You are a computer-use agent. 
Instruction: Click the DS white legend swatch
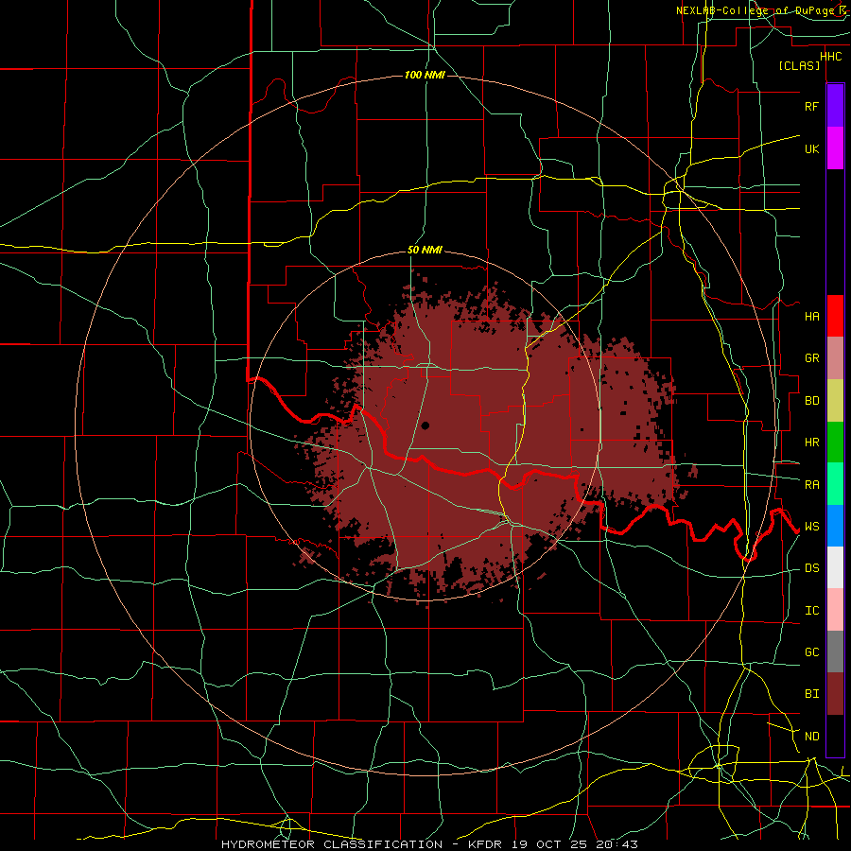pyautogui.click(x=835, y=567)
